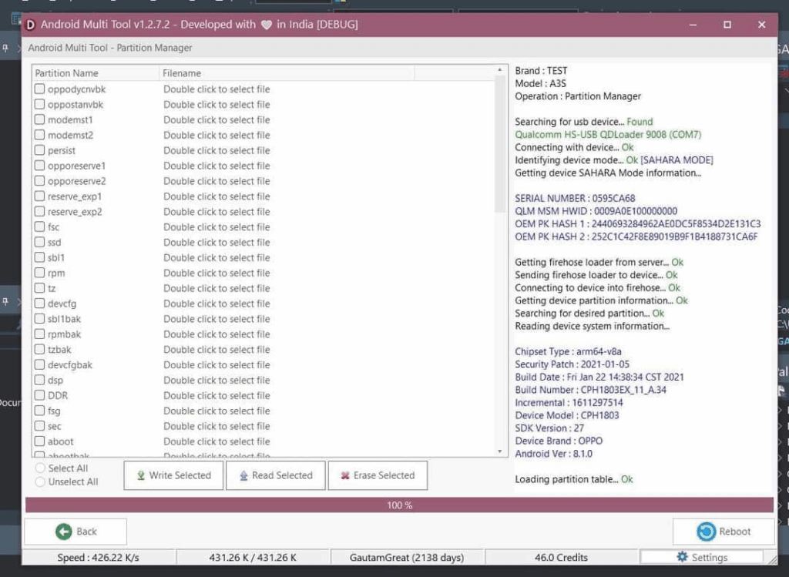The width and height of the screenshot is (789, 577).
Task: Click the red Erase Selected icon
Action: 345,475
